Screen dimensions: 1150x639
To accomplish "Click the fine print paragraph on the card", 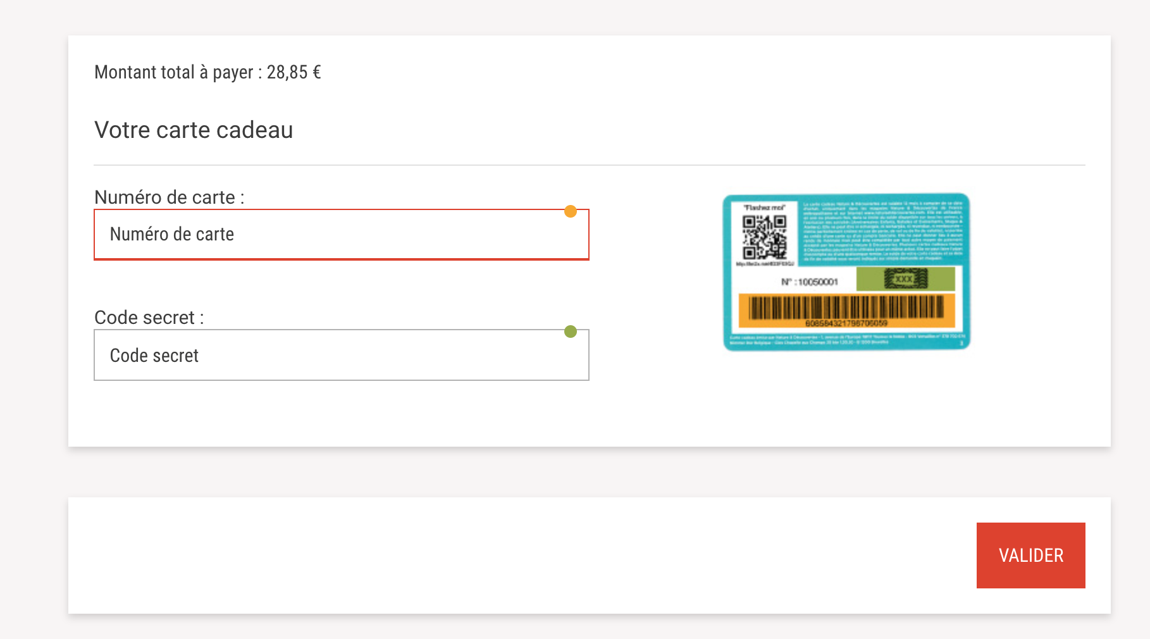I will point(882,232).
